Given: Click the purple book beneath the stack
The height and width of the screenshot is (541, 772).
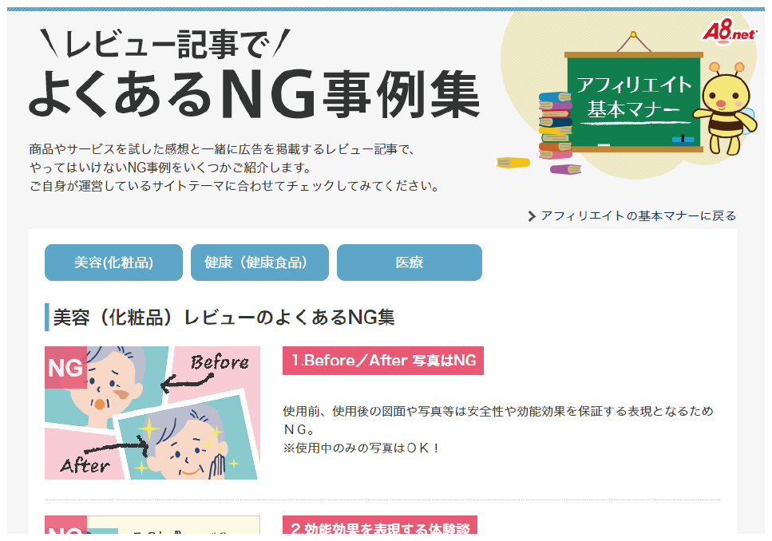Looking at the screenshot, I should 565,169.
